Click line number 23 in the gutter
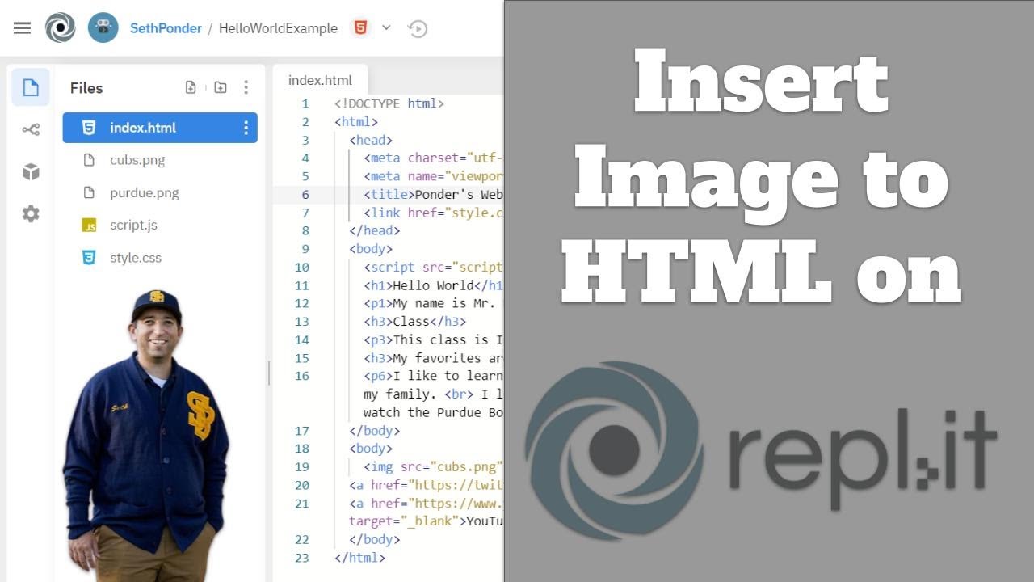Screen dimensions: 1034x582 click(302, 557)
